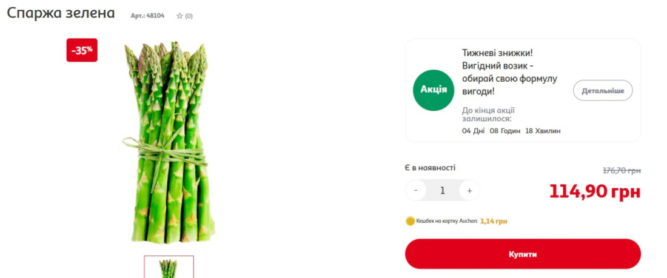Click the crossed-out price 176,70 грн
This screenshot has width=667, height=278.
click(x=622, y=171)
